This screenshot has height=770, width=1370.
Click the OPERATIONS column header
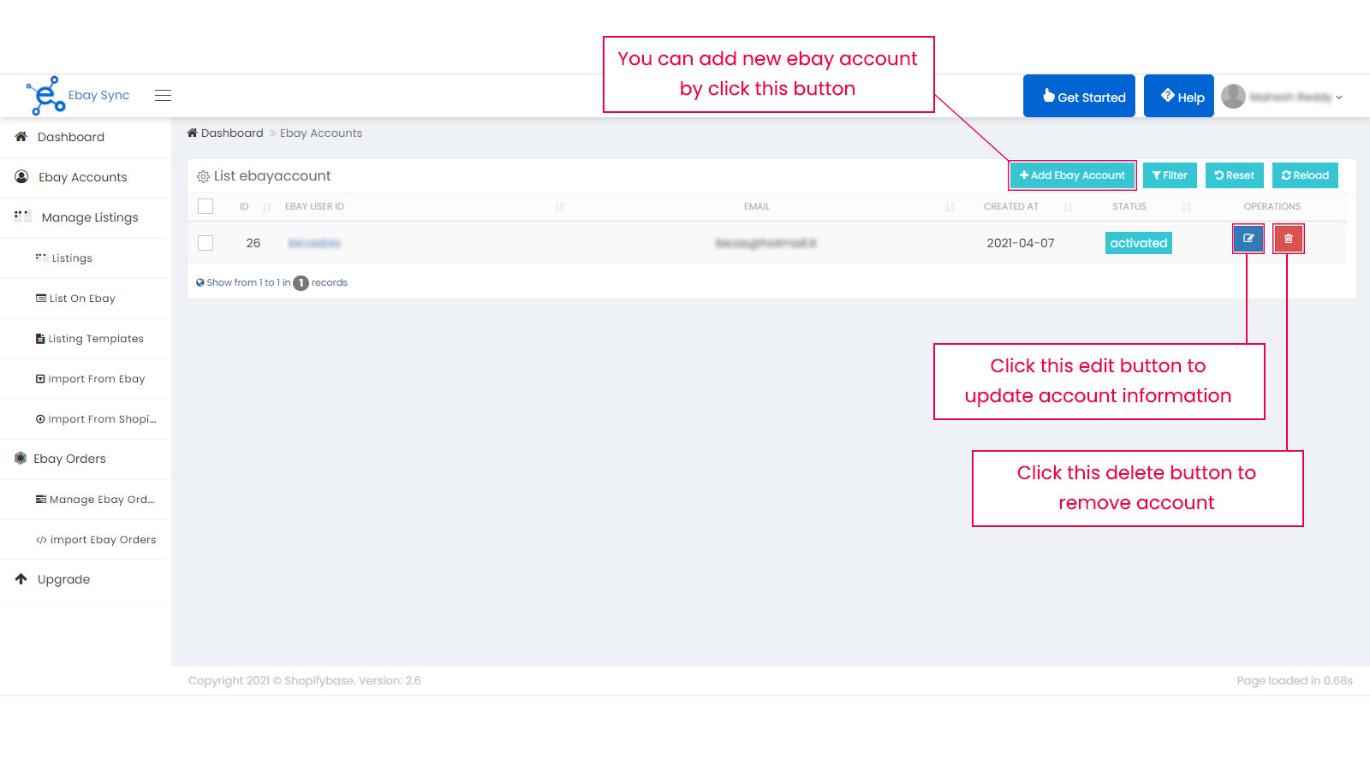(x=1272, y=207)
